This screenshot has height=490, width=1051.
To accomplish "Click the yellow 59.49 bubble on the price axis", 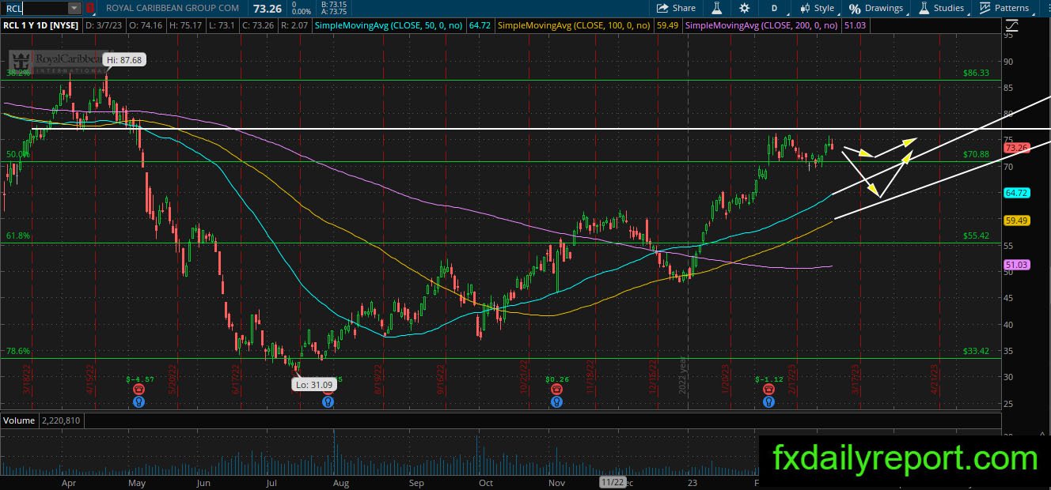I will [1015, 220].
